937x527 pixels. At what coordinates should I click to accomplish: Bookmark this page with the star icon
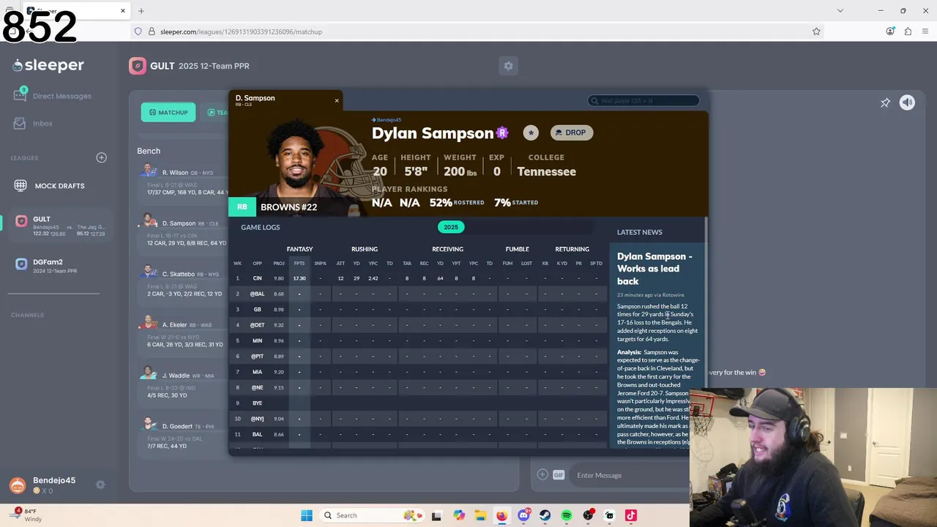point(816,31)
